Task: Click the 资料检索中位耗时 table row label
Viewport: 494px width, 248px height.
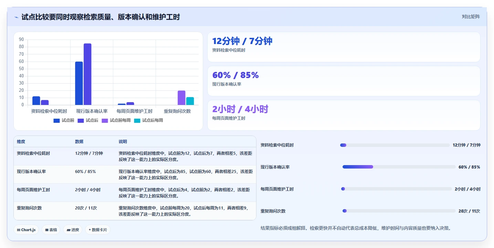Action: pos(33,153)
